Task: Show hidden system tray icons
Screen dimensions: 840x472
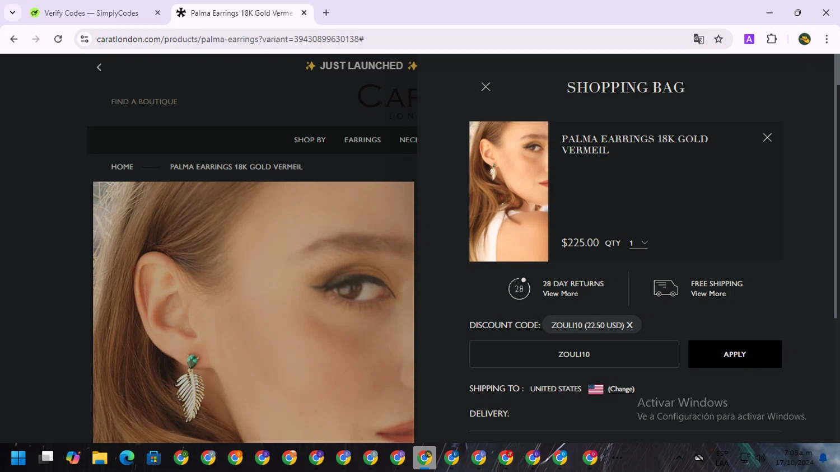Action: [x=679, y=458]
